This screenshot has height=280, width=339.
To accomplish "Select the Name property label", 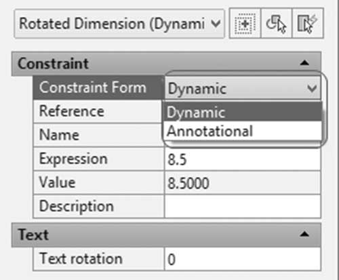I will (59, 135).
